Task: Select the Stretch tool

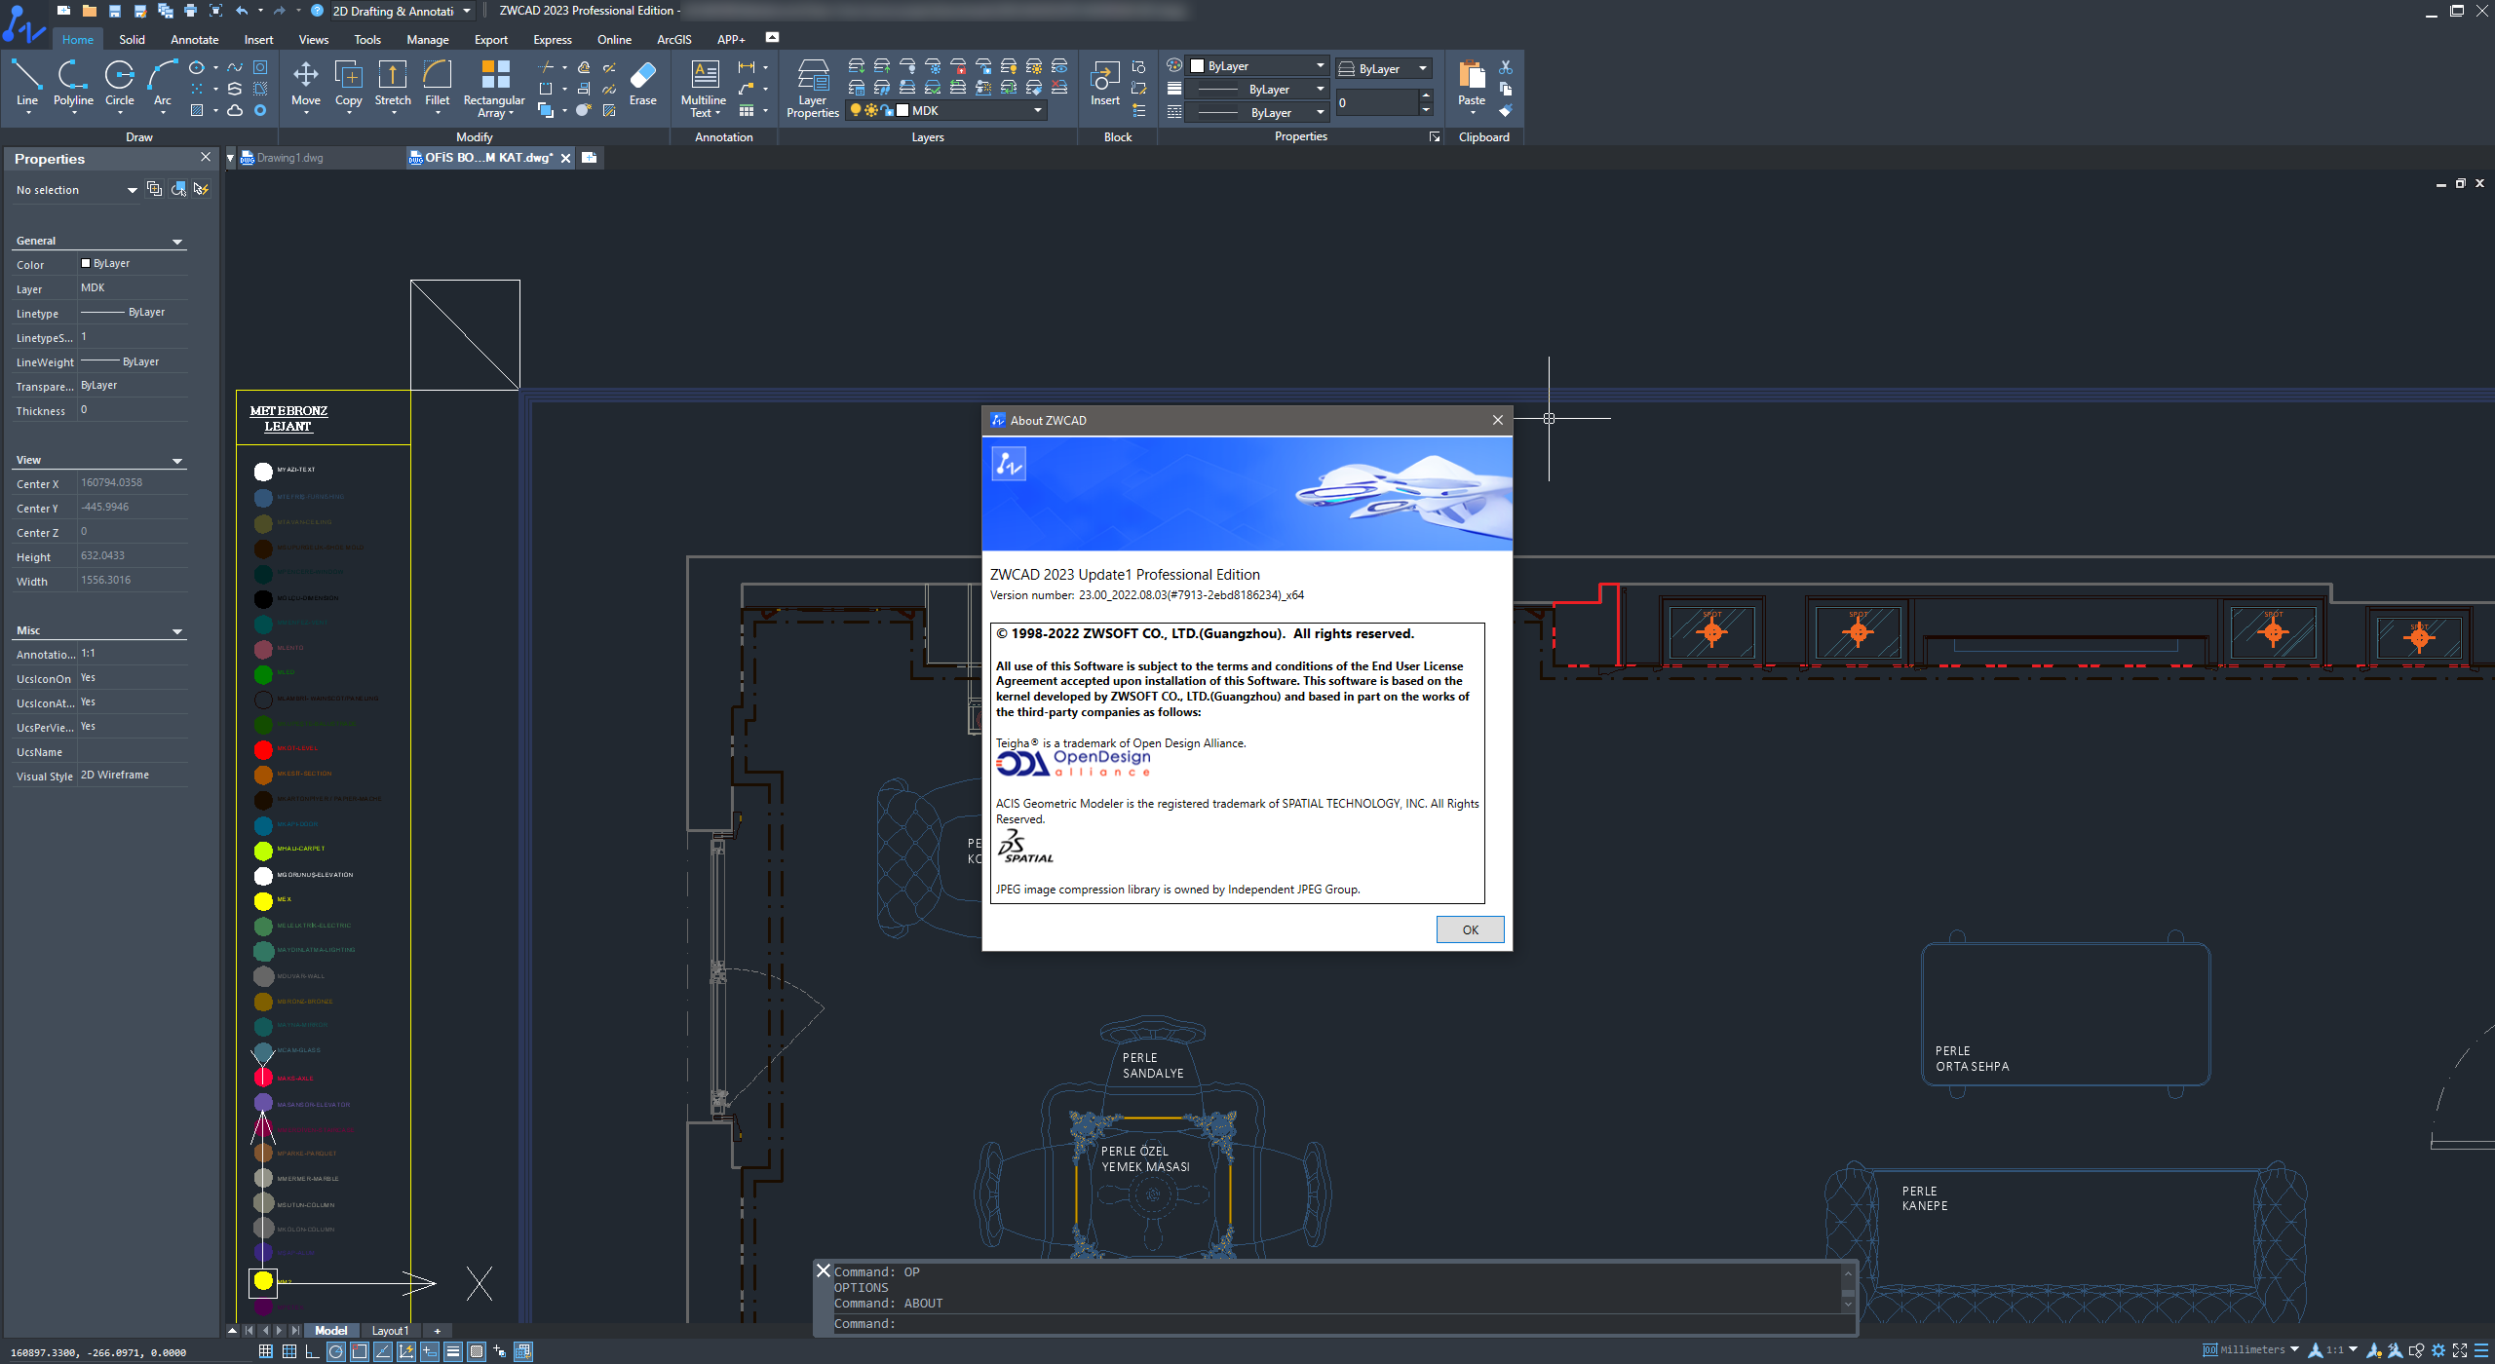Action: click(393, 86)
